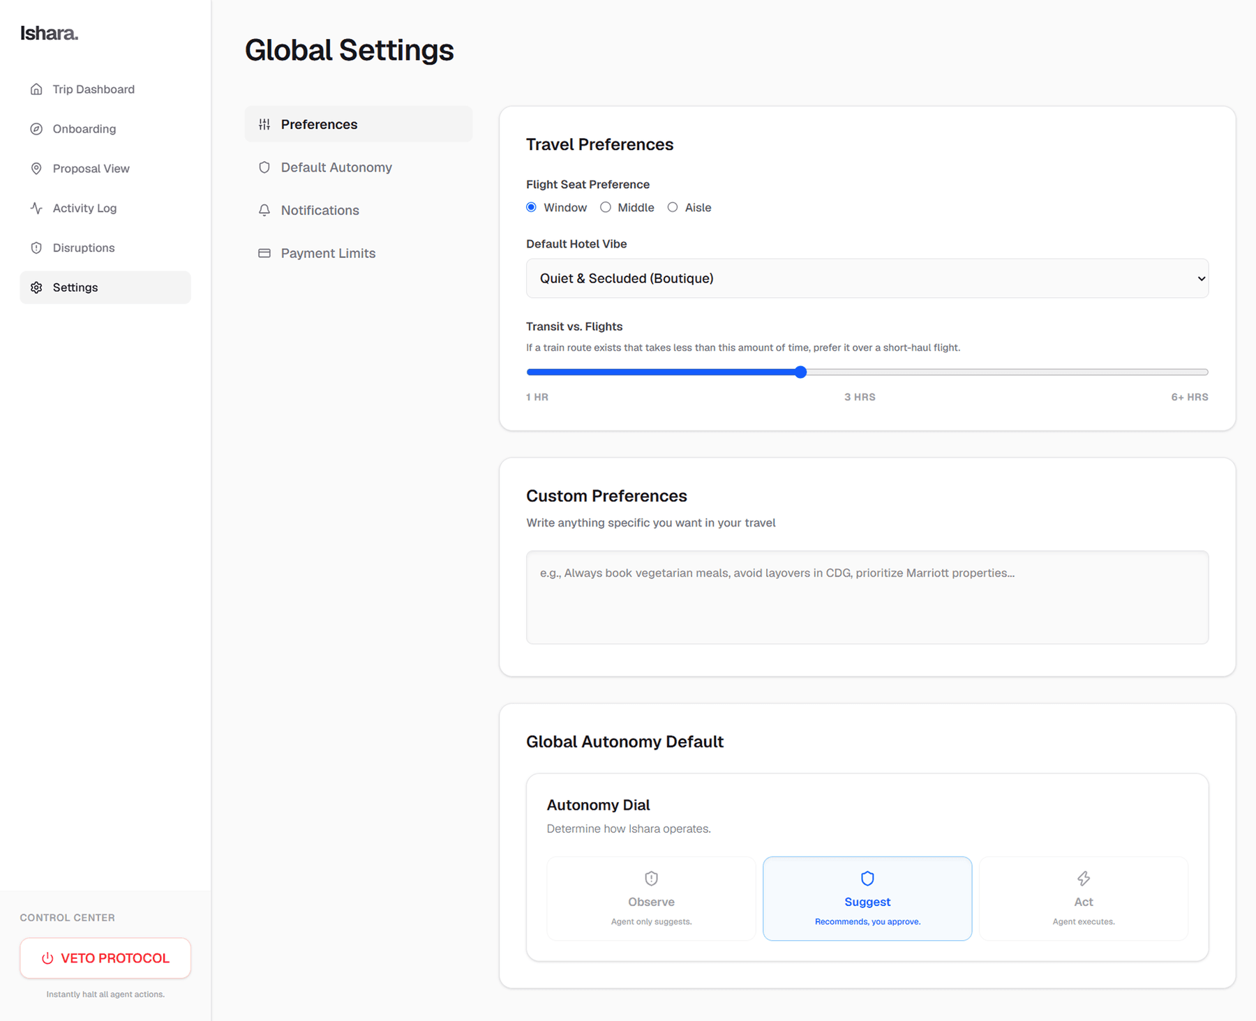This screenshot has height=1021, width=1256.
Task: Click the sliders icon beside Preferences
Action: pos(264,124)
